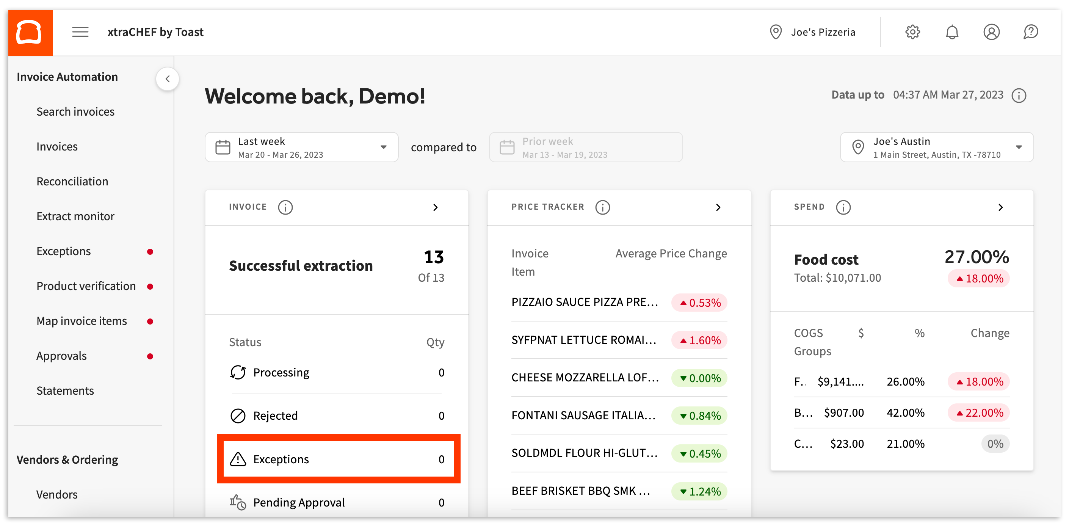Click the Price Tracker info icon

click(x=603, y=207)
